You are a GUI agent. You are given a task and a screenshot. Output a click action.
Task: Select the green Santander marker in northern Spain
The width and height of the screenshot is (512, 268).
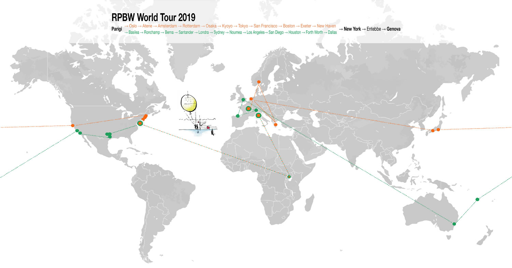click(238, 116)
